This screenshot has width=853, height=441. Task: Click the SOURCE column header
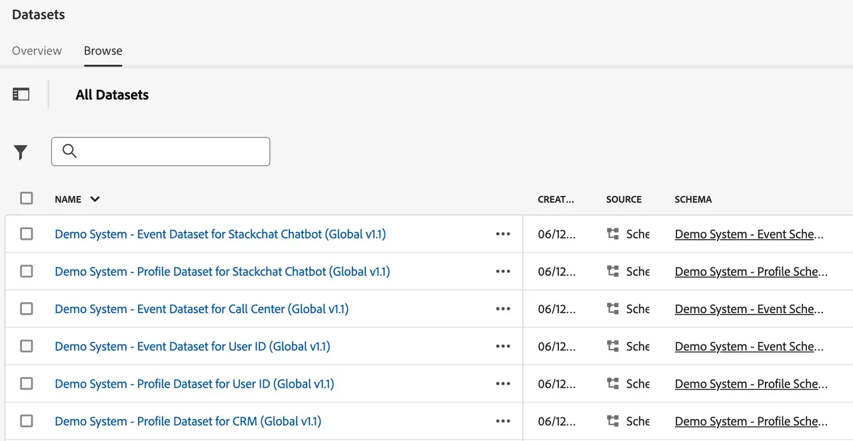click(624, 199)
